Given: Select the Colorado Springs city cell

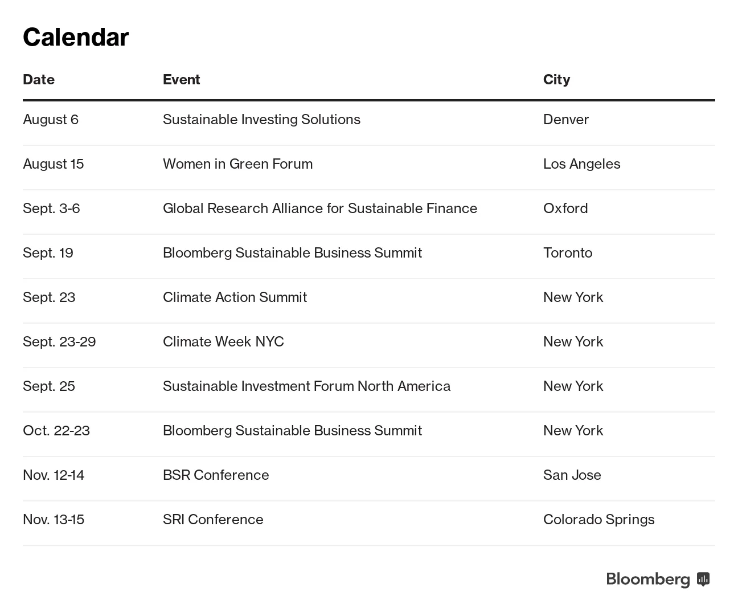Looking at the screenshot, I should click(x=598, y=519).
